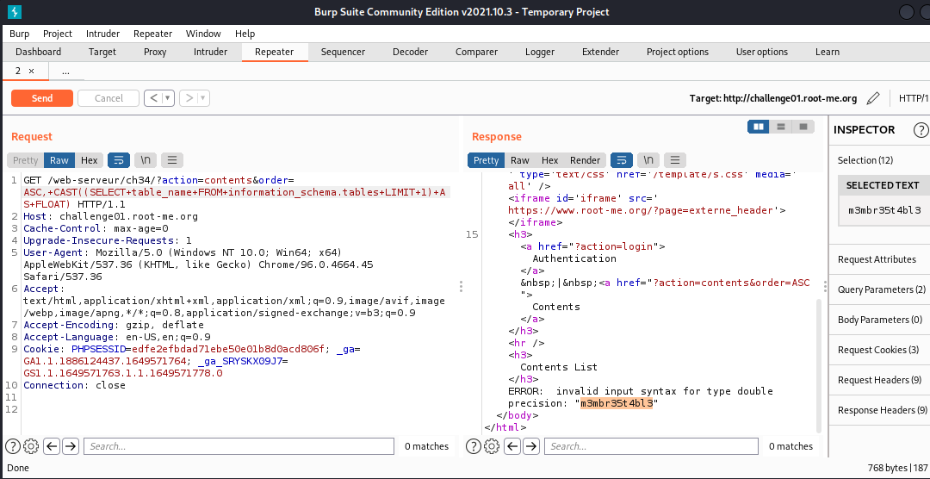Collapse the Selection (12) section
The height and width of the screenshot is (479, 930).
(x=879, y=160)
